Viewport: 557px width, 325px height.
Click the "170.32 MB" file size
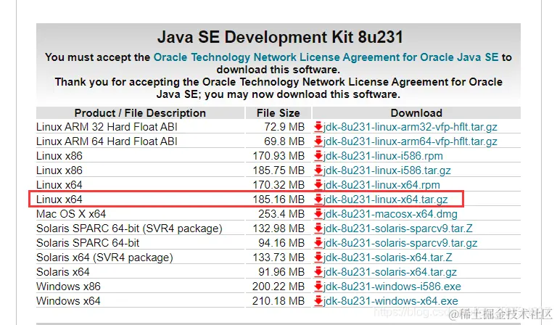278,185
